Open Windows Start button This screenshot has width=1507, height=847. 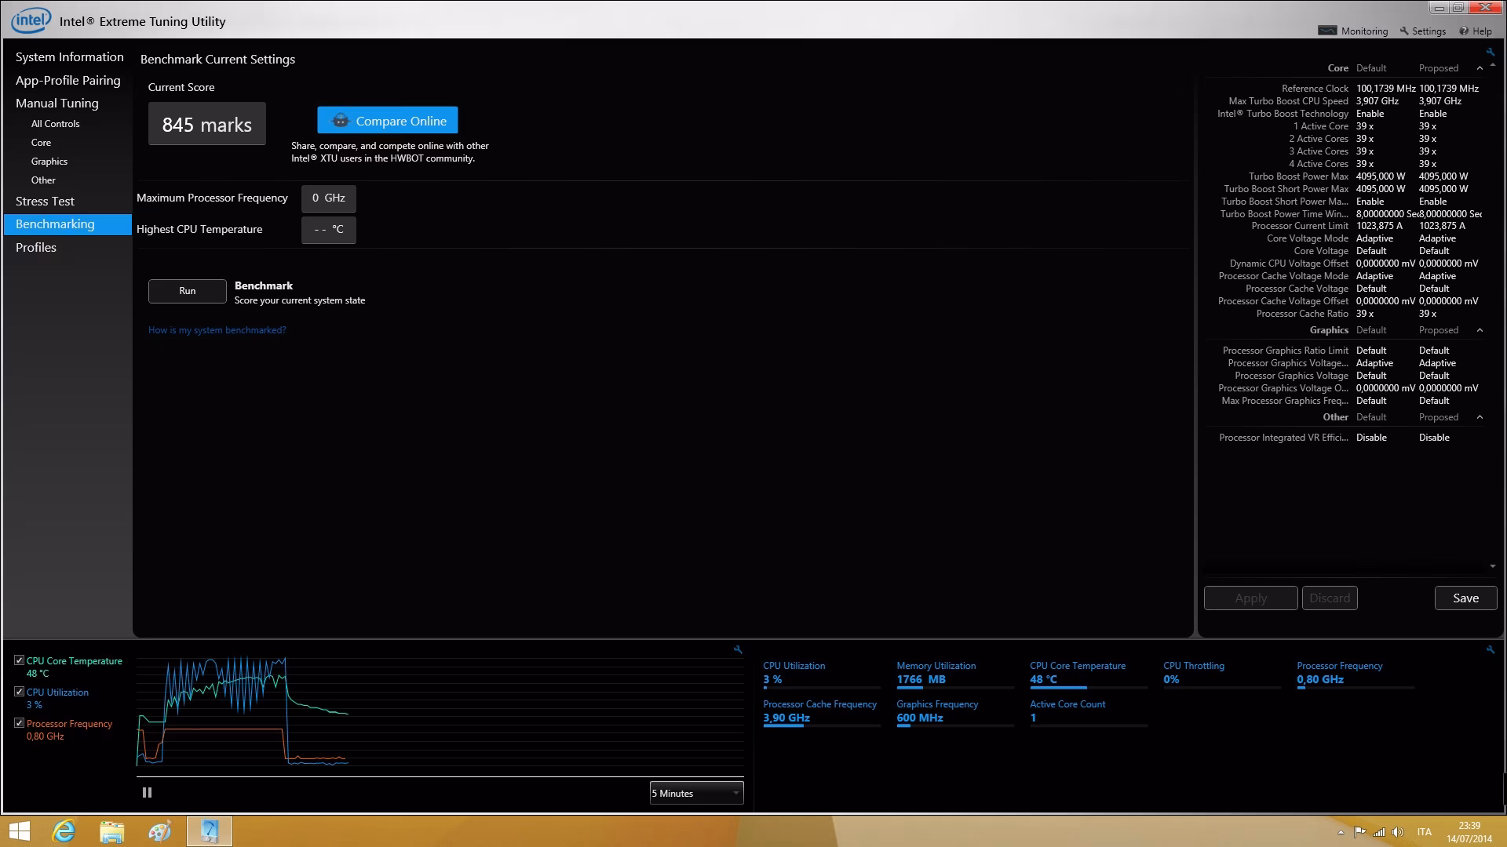[x=19, y=831]
